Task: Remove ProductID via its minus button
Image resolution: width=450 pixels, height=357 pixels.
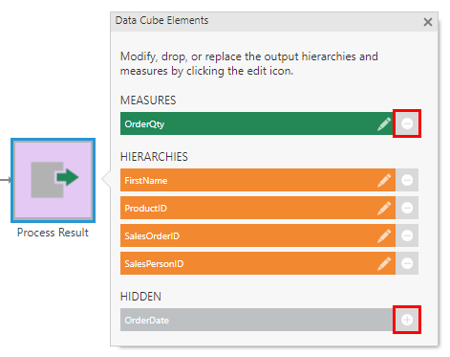Action: tap(407, 208)
